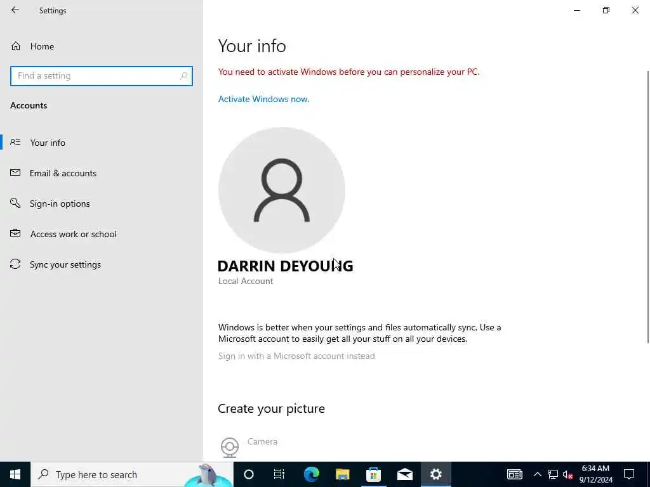Open Cortana circle on the taskbar
The height and width of the screenshot is (487, 650).
[249, 474]
